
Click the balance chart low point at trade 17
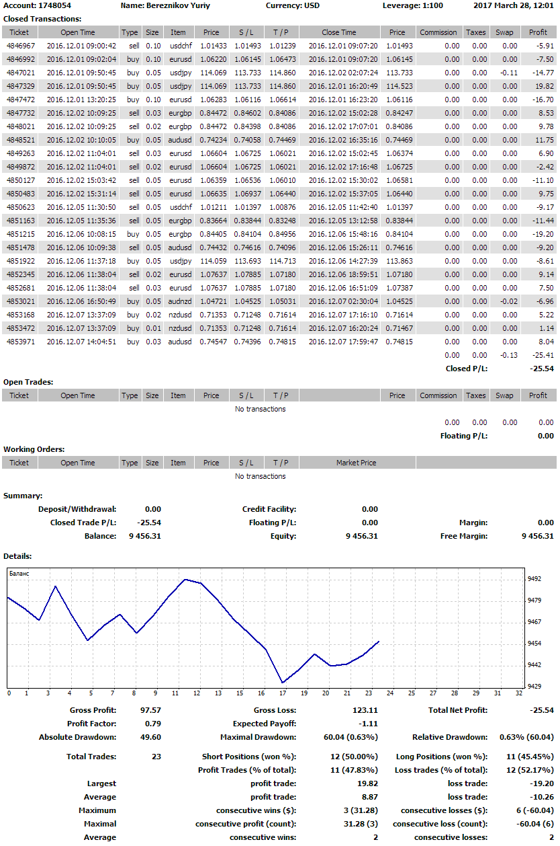pos(283,683)
